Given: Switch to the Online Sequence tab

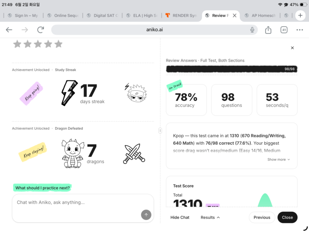Looking at the screenshot, I should [x=63, y=15].
